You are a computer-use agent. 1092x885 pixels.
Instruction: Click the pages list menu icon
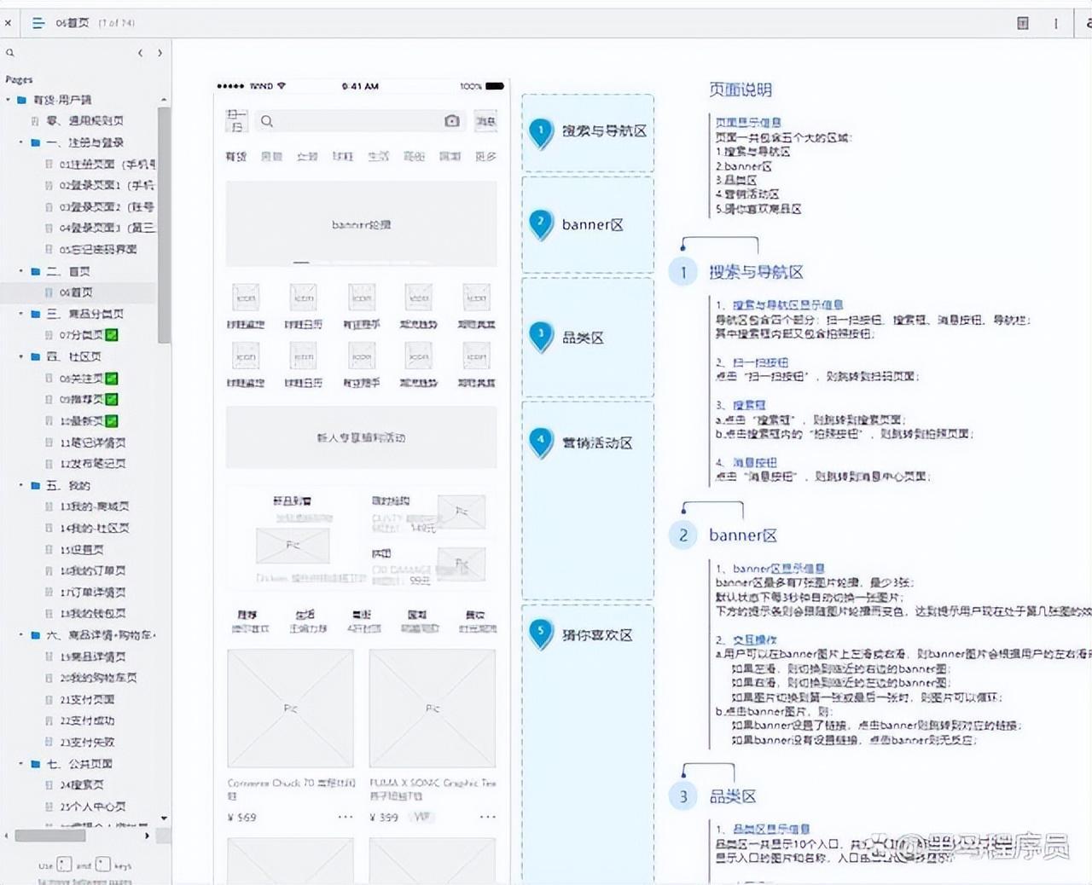coord(38,23)
